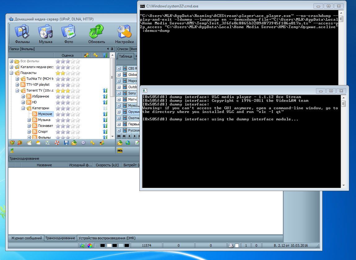
Task: Select the Спорт category in the tree
Action: click(x=43, y=132)
